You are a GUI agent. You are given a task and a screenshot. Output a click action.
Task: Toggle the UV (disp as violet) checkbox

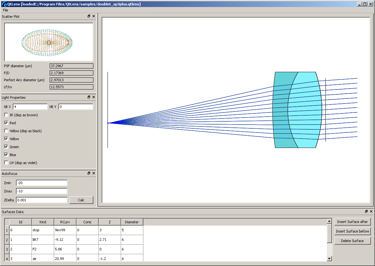pyautogui.click(x=6, y=163)
